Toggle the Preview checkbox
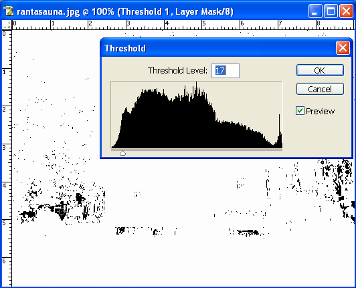Viewport: 356px width, 288px height. pyautogui.click(x=300, y=111)
